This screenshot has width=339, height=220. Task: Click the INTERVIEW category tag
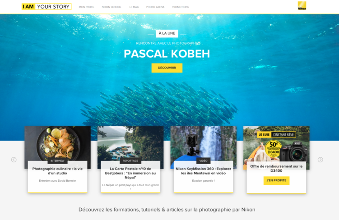[x=57, y=161]
